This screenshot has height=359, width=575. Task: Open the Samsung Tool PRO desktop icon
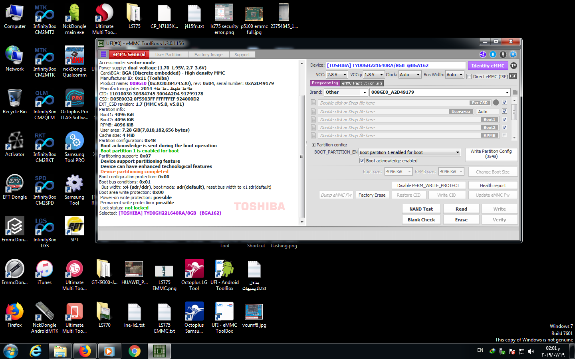pyautogui.click(x=74, y=147)
